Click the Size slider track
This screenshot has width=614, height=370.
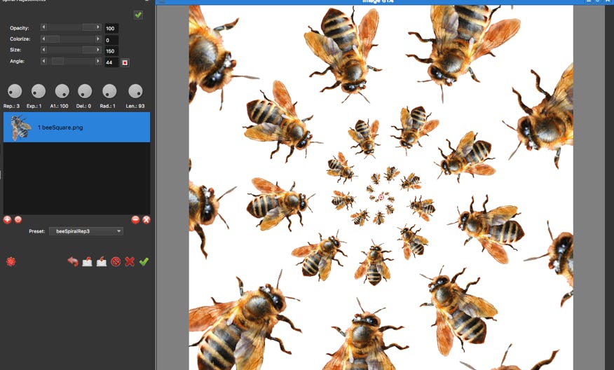pos(71,50)
